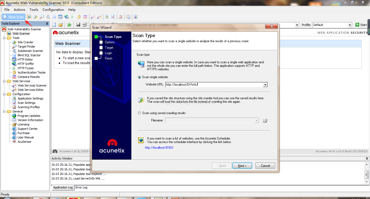Launch HTTP Sniffer toolbar icon
370x199 pixels.
[66, 17]
